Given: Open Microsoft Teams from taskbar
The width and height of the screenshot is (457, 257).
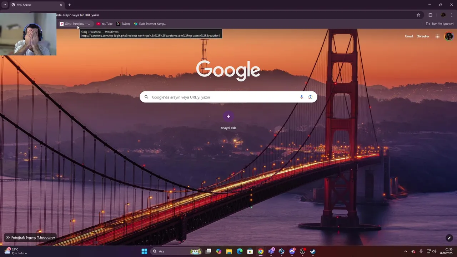Looking at the screenshot, I should pos(271,251).
